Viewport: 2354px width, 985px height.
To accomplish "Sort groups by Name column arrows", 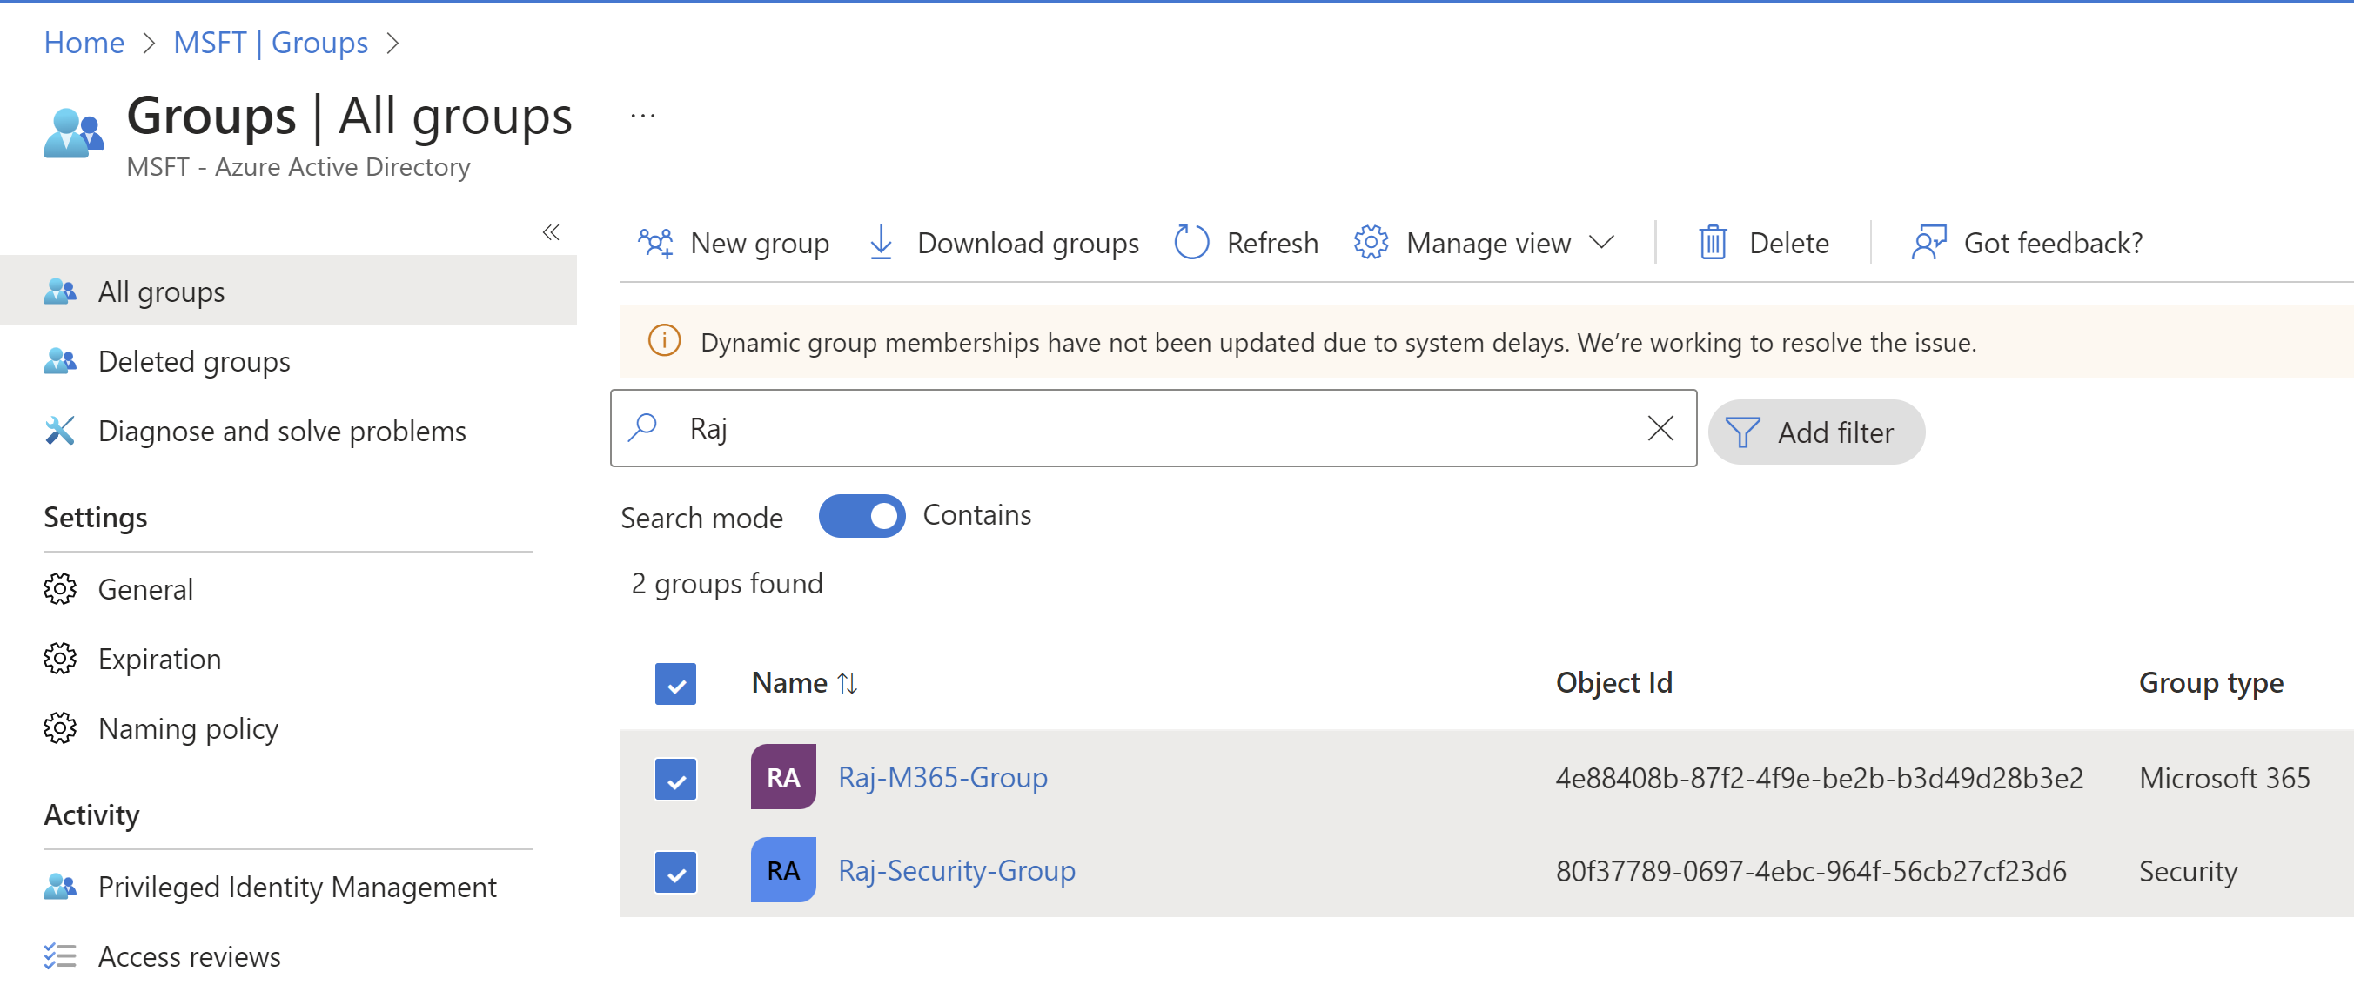I will (x=847, y=683).
